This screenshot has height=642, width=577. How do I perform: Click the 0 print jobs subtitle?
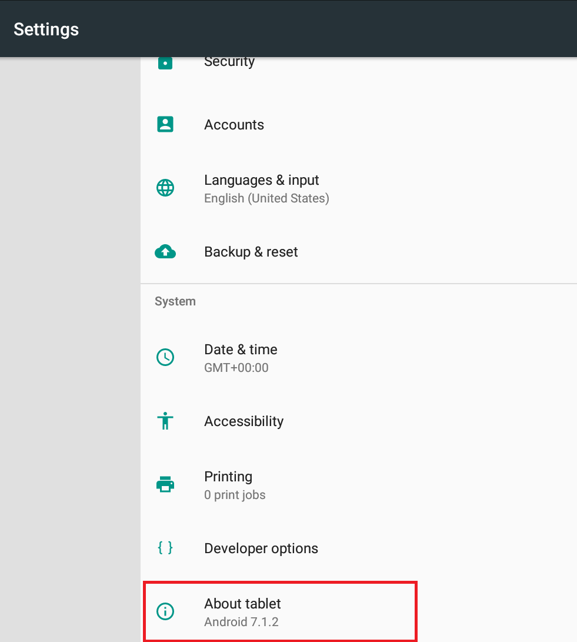(x=235, y=495)
